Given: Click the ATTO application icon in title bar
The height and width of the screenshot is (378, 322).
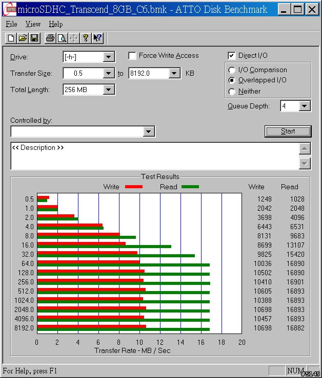Looking at the screenshot, I should (9, 9).
